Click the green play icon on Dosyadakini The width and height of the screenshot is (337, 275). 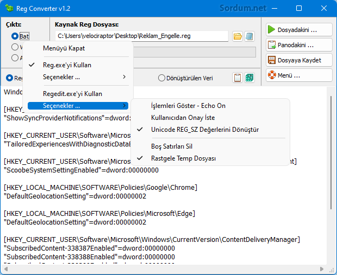272,29
